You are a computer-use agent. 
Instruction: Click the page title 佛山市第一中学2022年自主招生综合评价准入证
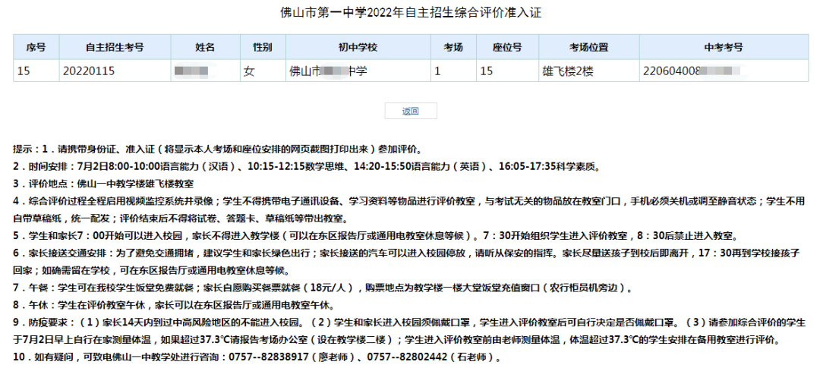pyautogui.click(x=410, y=13)
